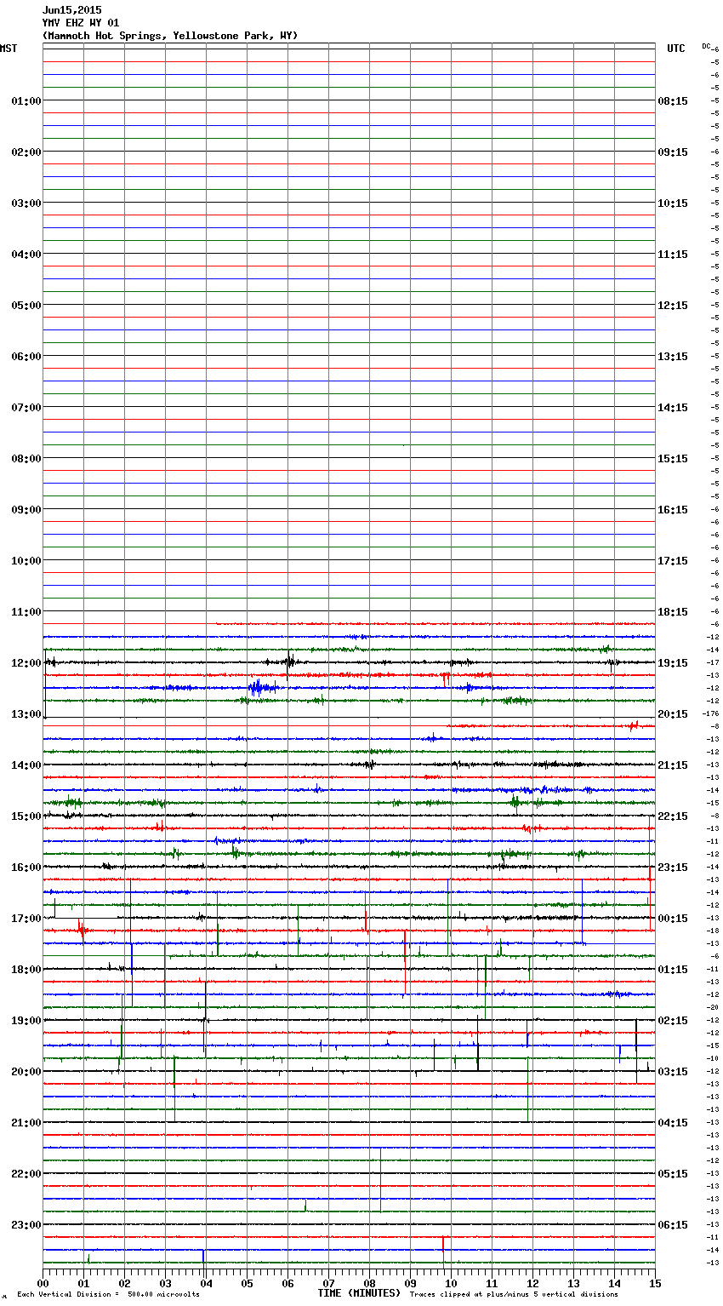Select the 08:00 MST time label
The width and height of the screenshot is (723, 1306).
tap(26, 459)
